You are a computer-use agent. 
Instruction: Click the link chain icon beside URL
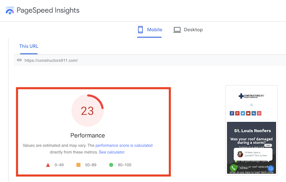19,60
